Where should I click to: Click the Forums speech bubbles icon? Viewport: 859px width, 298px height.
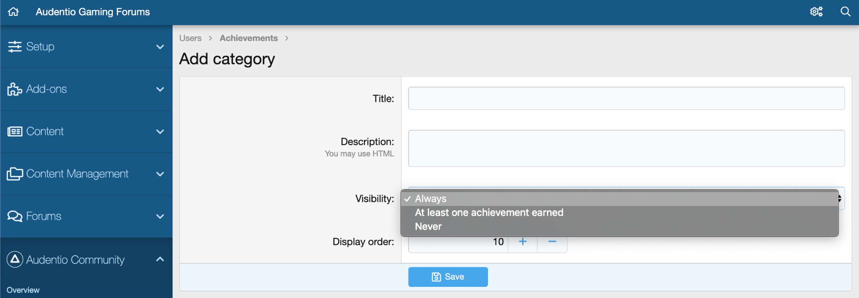(15, 216)
